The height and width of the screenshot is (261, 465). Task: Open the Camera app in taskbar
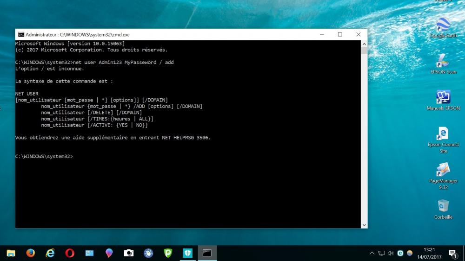coord(129,253)
